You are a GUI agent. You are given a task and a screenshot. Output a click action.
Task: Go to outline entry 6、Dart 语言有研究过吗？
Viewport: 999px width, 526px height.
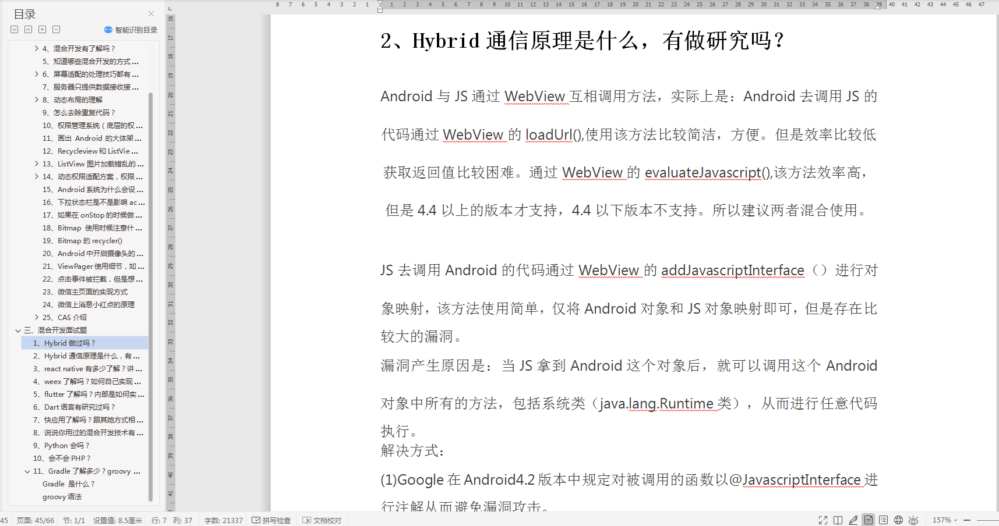click(74, 407)
